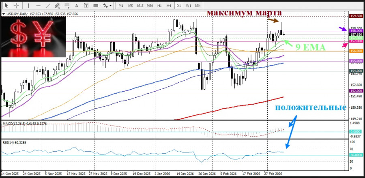The height and width of the screenshot is (178, 365).
Task: Toggle the H4 timeframe button
Action: (x=168, y=6)
